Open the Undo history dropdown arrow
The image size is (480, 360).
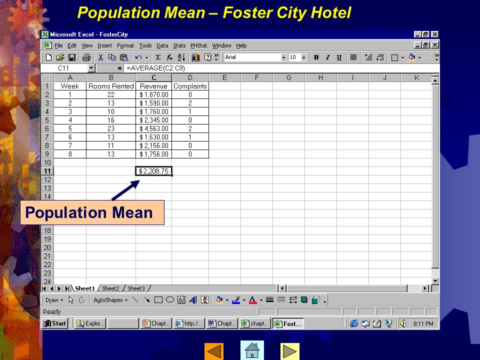146,57
